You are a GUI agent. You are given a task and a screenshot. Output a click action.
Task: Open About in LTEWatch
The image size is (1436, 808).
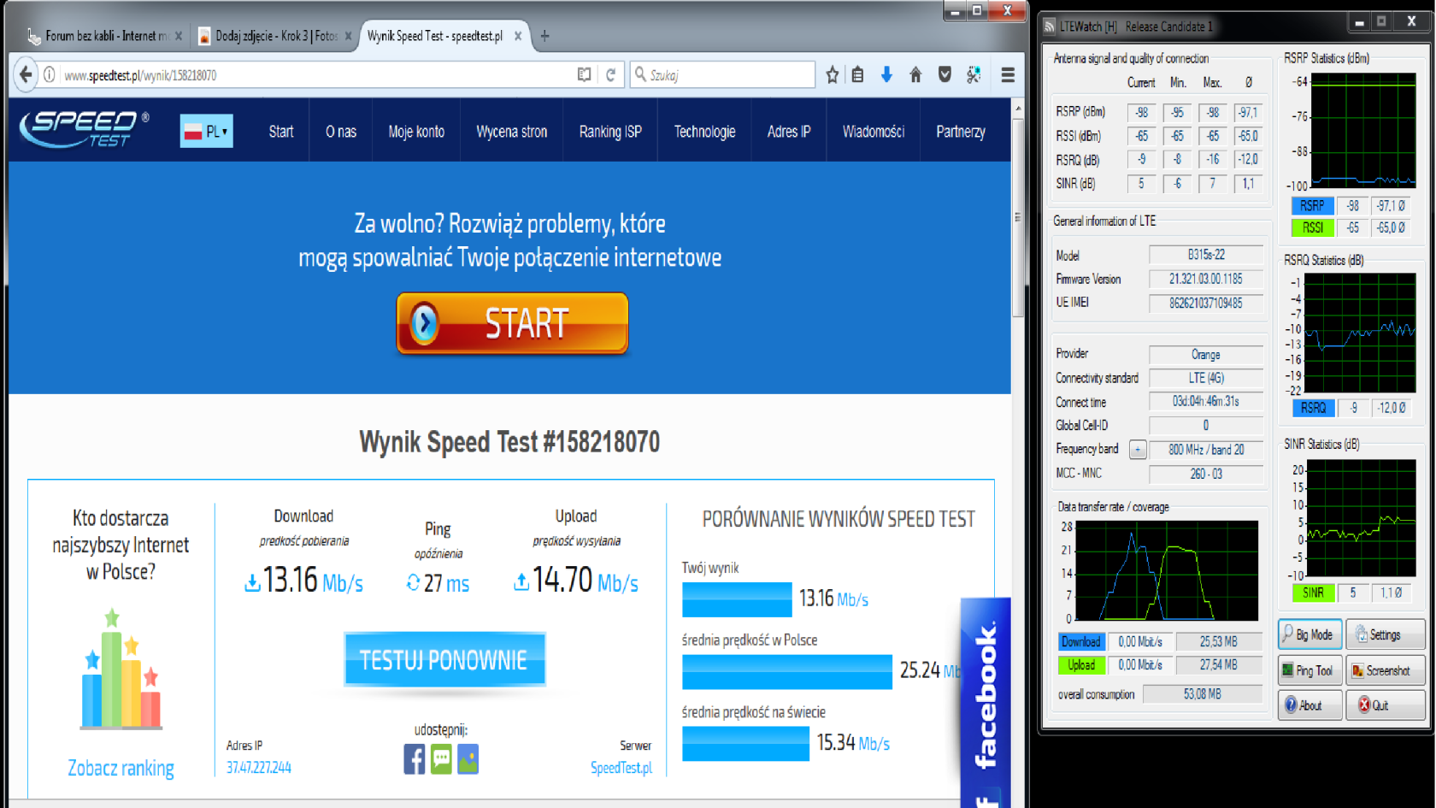pyautogui.click(x=1309, y=705)
